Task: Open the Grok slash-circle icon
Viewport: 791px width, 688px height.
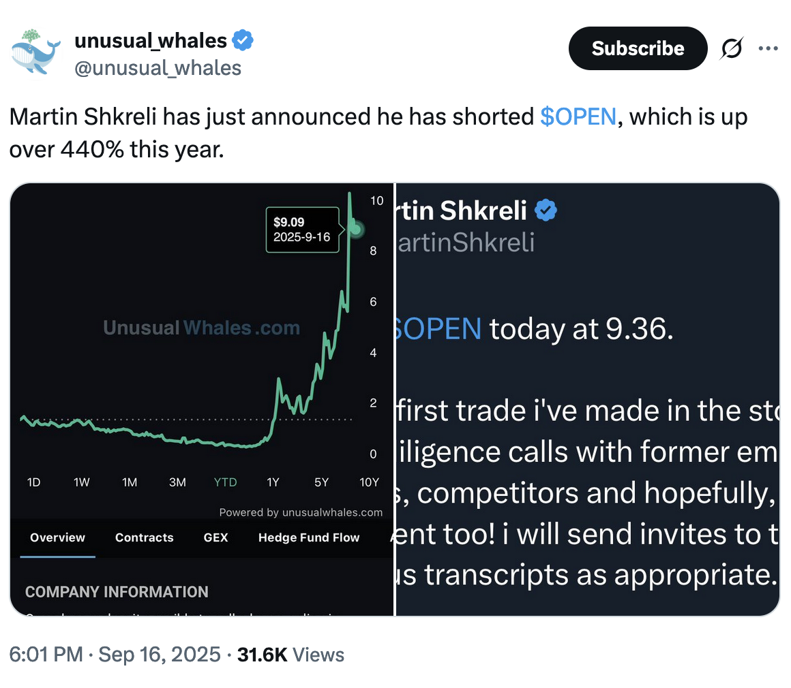Action: click(x=732, y=48)
